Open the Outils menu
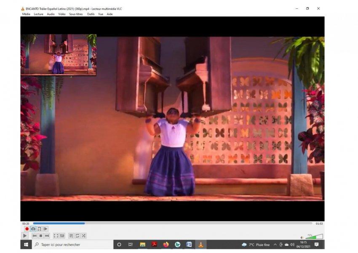The width and height of the screenshot is (358, 253). 91,14
